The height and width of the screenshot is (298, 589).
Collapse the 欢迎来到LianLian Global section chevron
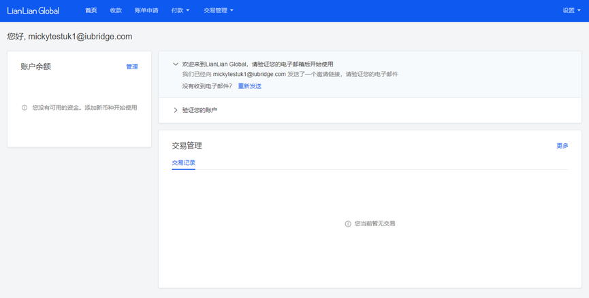(x=176, y=64)
